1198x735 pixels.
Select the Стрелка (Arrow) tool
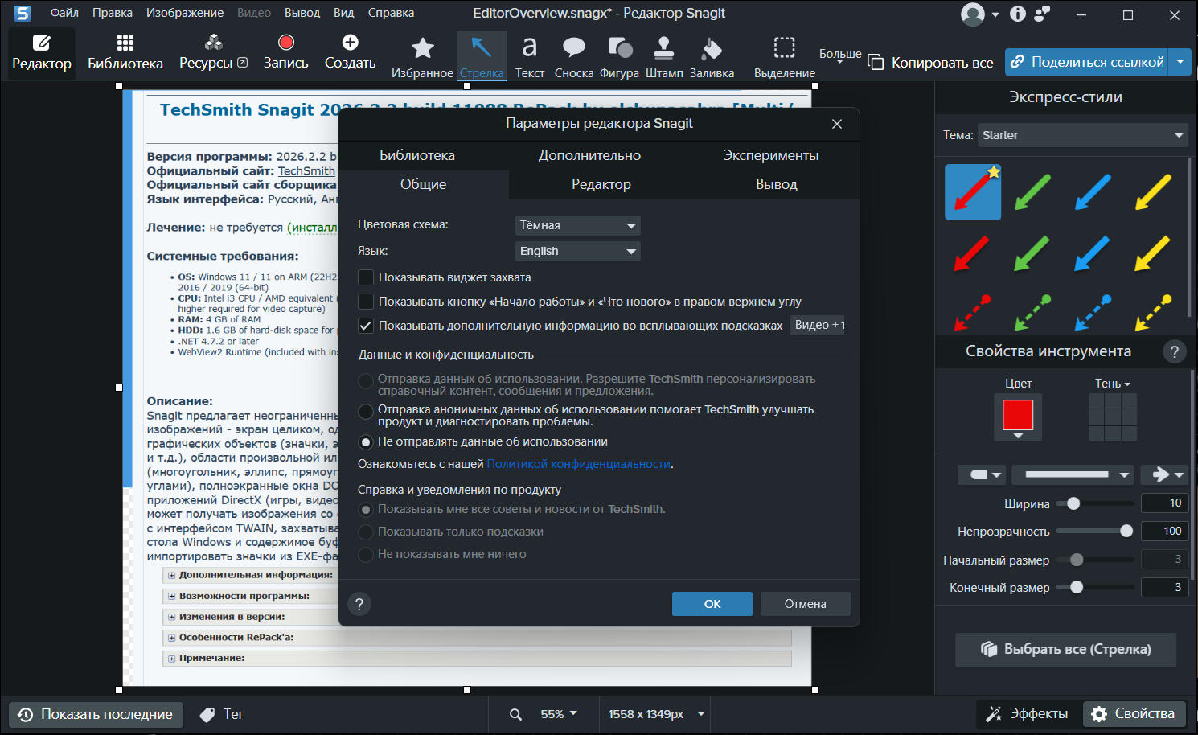[482, 56]
